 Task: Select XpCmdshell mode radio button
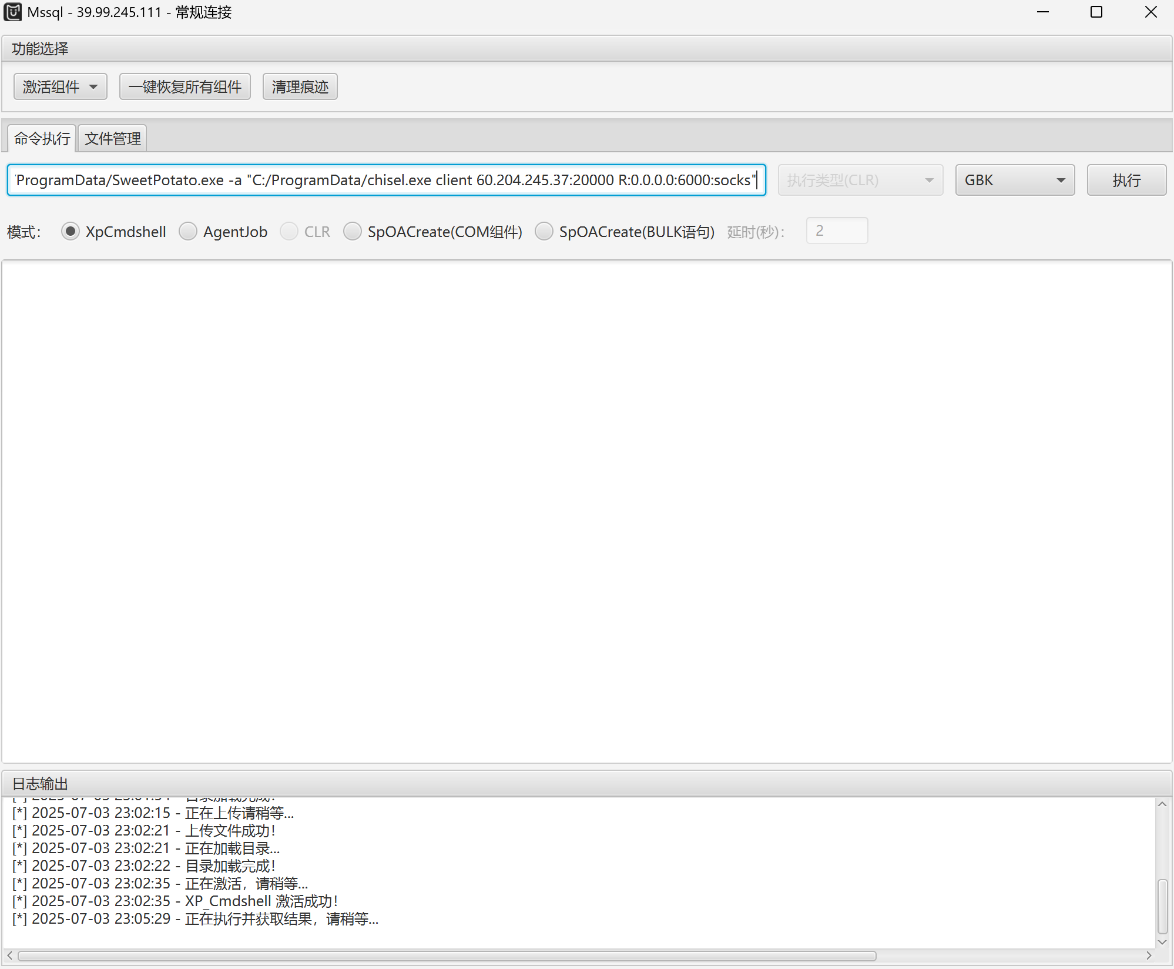click(71, 232)
